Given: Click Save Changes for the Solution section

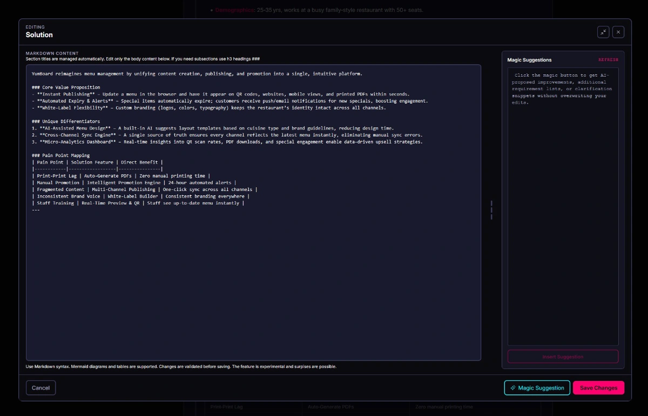Looking at the screenshot, I should (x=598, y=387).
